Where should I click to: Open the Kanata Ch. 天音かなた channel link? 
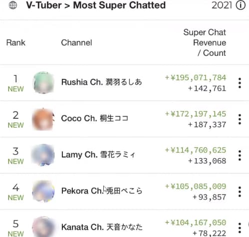coord(102,227)
